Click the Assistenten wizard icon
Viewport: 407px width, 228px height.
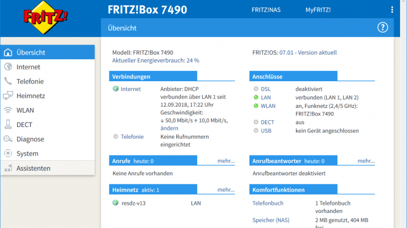(x=8, y=168)
